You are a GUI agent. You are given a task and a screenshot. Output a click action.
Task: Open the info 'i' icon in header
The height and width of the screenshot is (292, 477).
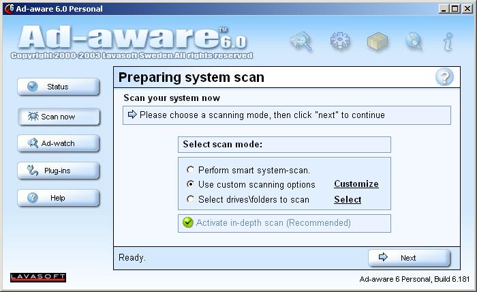click(448, 42)
